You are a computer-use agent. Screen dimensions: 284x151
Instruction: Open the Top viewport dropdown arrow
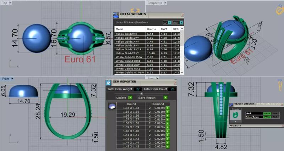click(x=10, y=3)
